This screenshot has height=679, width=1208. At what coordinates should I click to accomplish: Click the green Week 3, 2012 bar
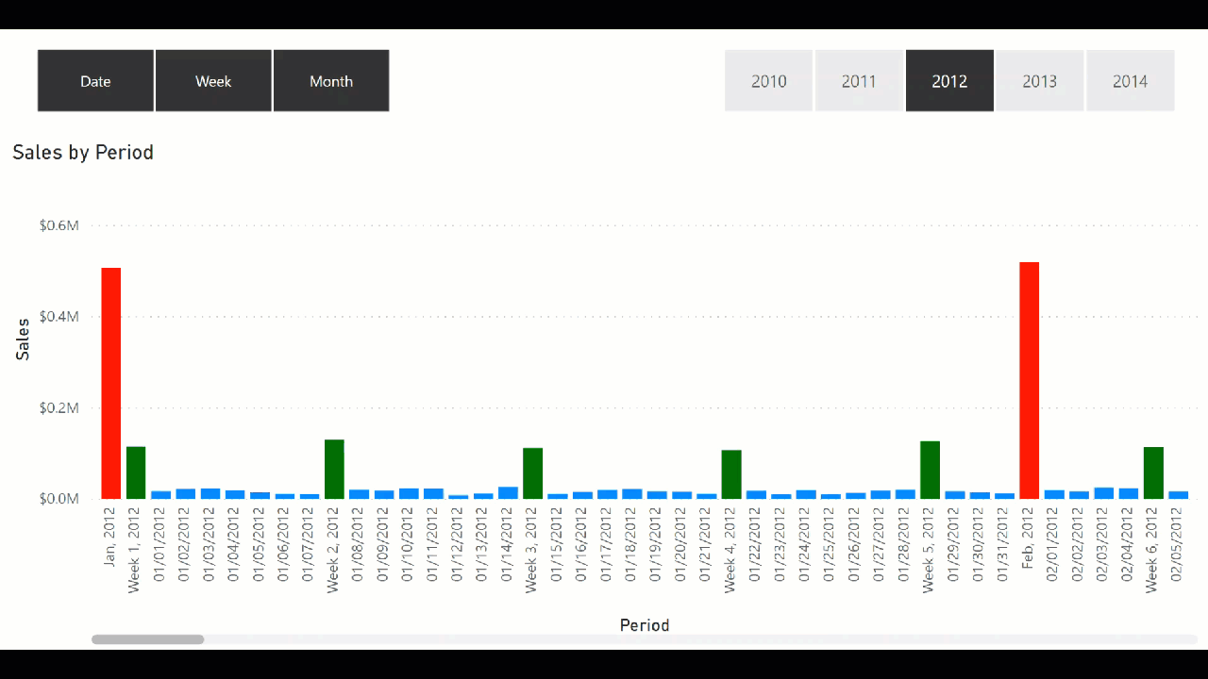pyautogui.click(x=533, y=473)
